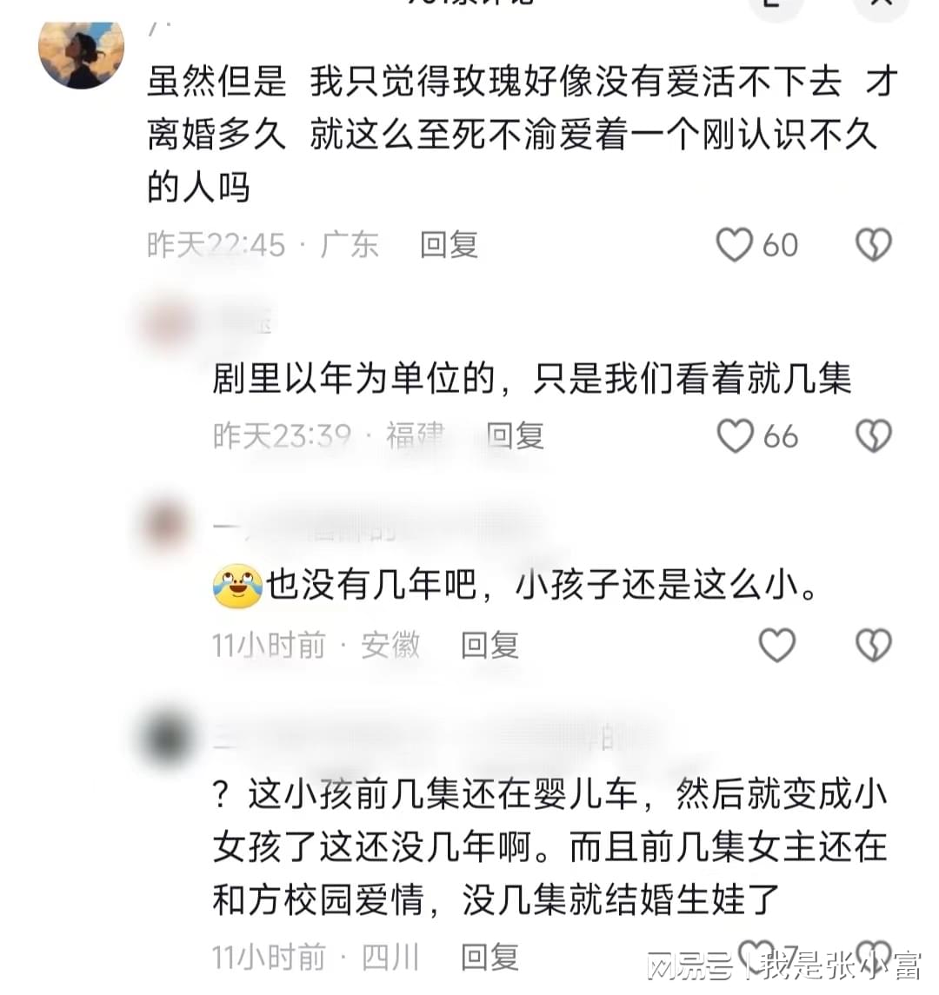Dislike the Guangdong comment using broken heart
The height and width of the screenshot is (995, 939).
[x=875, y=244]
